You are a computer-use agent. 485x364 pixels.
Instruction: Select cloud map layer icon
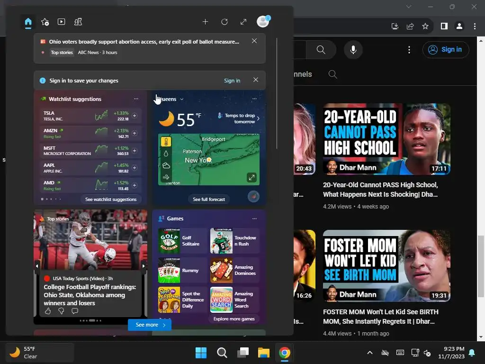pyautogui.click(x=166, y=165)
